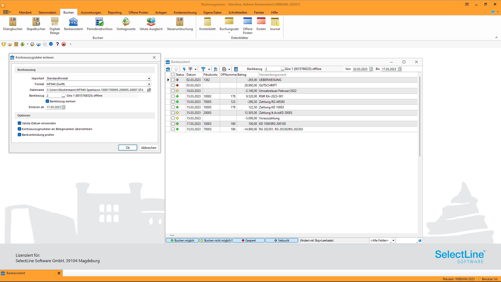Toggle Kontoauszugnummer als Belegnummer übernehmen
501x282 pixels.
click(x=19, y=129)
